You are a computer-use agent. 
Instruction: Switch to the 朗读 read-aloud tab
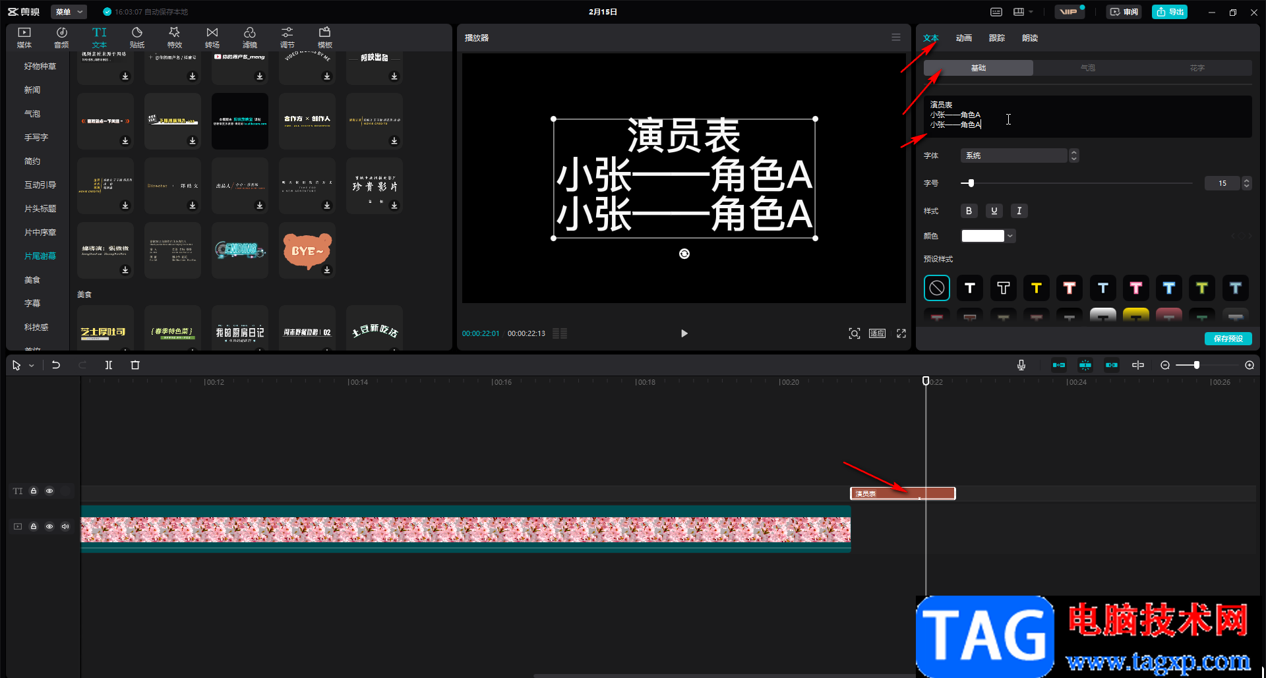(1030, 38)
